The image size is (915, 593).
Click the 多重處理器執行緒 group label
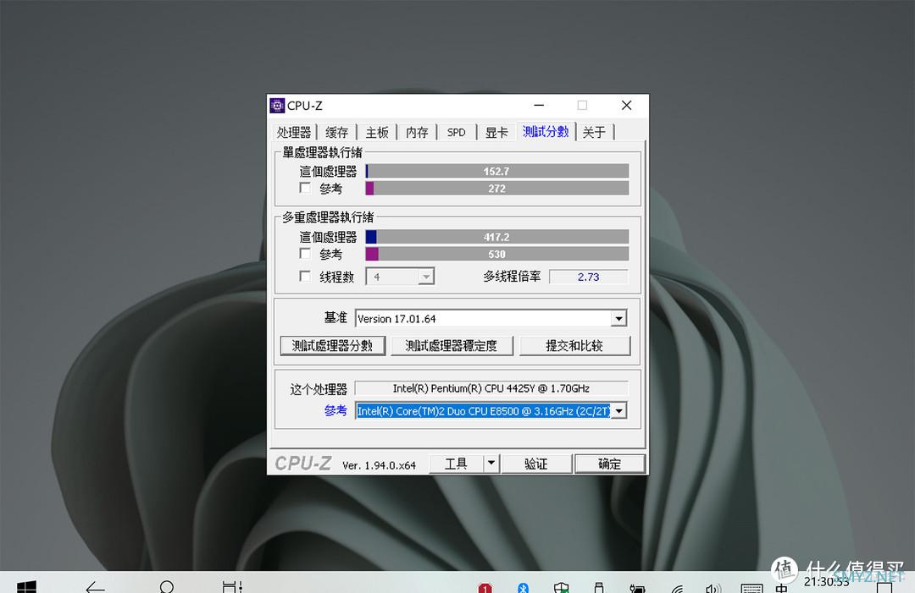(x=329, y=217)
